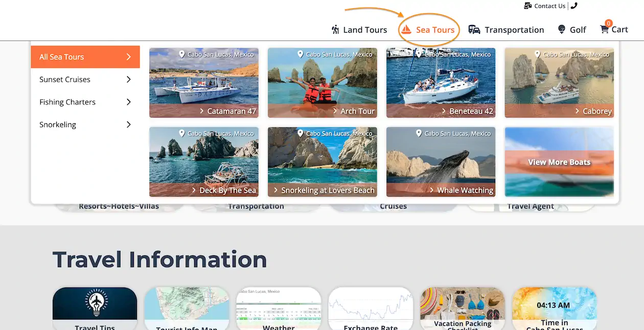Open the Transportation menu item
Screen dimensions: 644x330
(x=514, y=30)
